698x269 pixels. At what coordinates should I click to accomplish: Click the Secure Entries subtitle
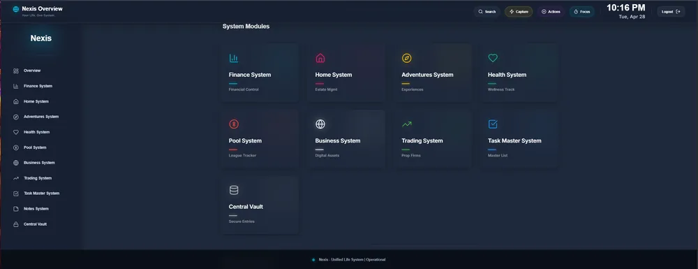pos(242,221)
